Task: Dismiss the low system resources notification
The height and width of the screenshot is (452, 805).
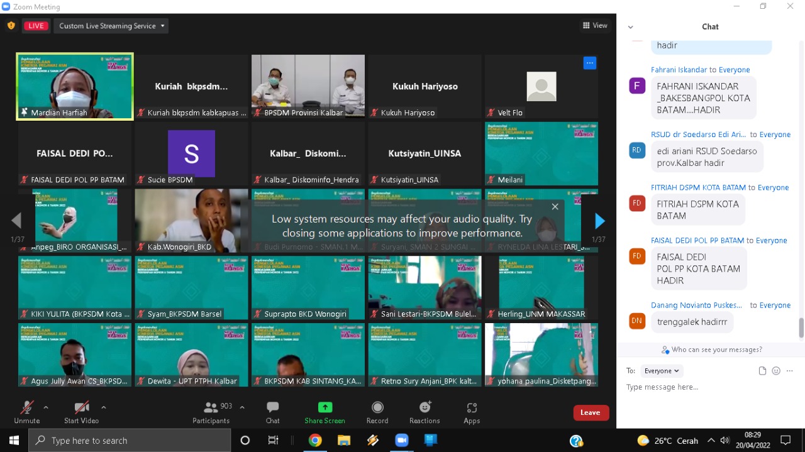Action: coord(555,206)
